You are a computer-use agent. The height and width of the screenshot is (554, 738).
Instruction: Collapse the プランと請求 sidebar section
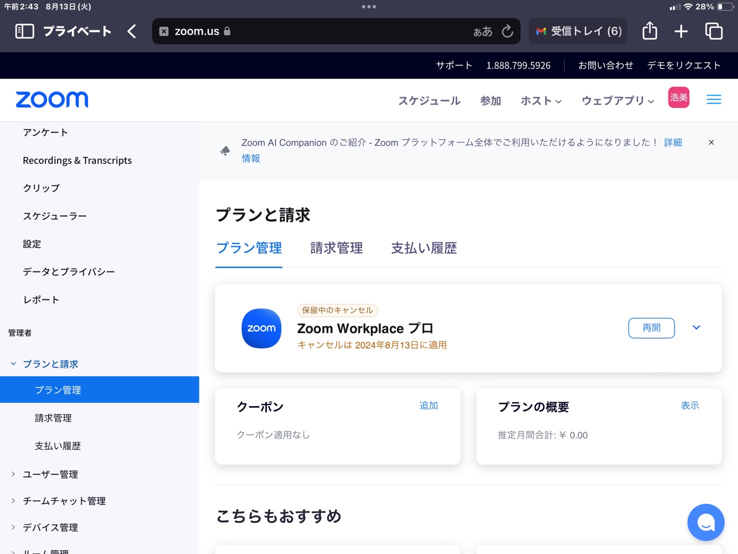point(13,364)
